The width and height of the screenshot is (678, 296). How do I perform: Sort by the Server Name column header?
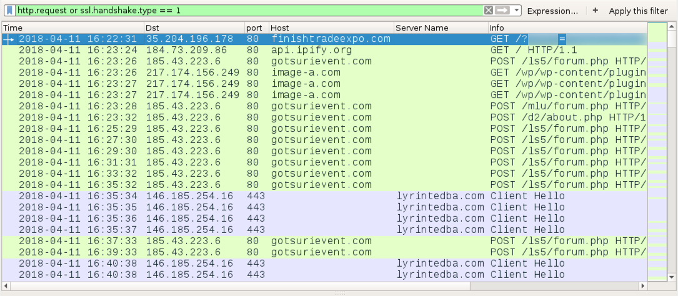tap(441, 28)
